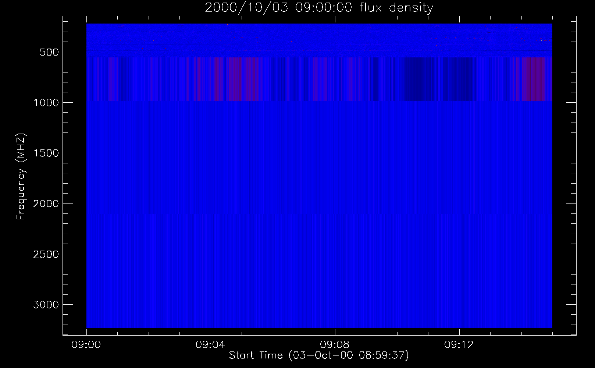Click the 09:12 time tick label
Image resolution: width=595 pixels, height=368 pixels.
tap(459, 345)
